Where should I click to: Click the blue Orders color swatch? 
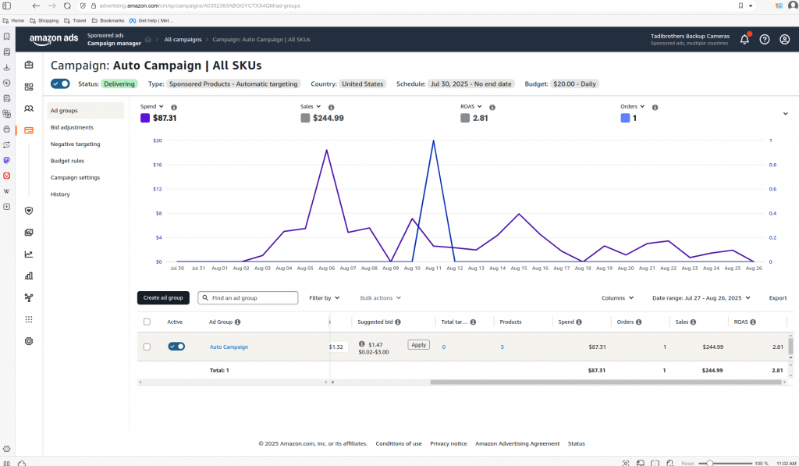pyautogui.click(x=625, y=118)
